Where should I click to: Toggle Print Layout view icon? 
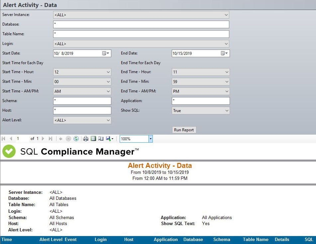coord(93,139)
